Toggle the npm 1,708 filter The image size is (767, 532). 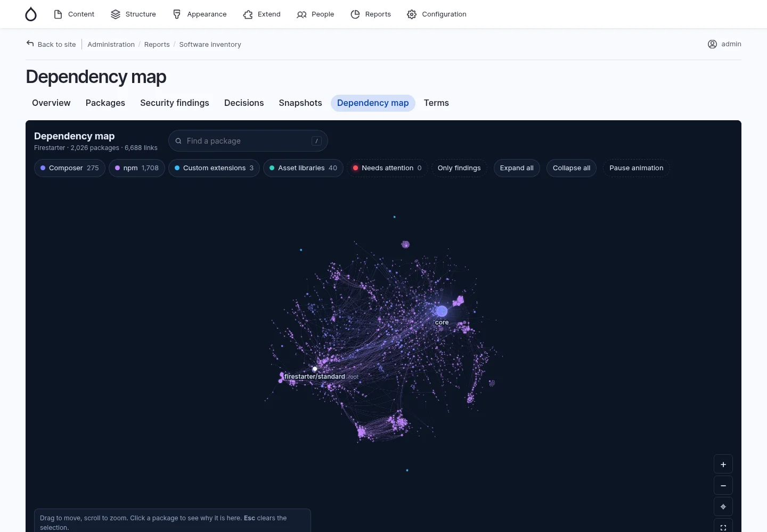coord(137,168)
